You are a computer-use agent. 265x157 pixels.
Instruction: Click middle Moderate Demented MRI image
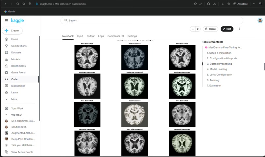134,86
